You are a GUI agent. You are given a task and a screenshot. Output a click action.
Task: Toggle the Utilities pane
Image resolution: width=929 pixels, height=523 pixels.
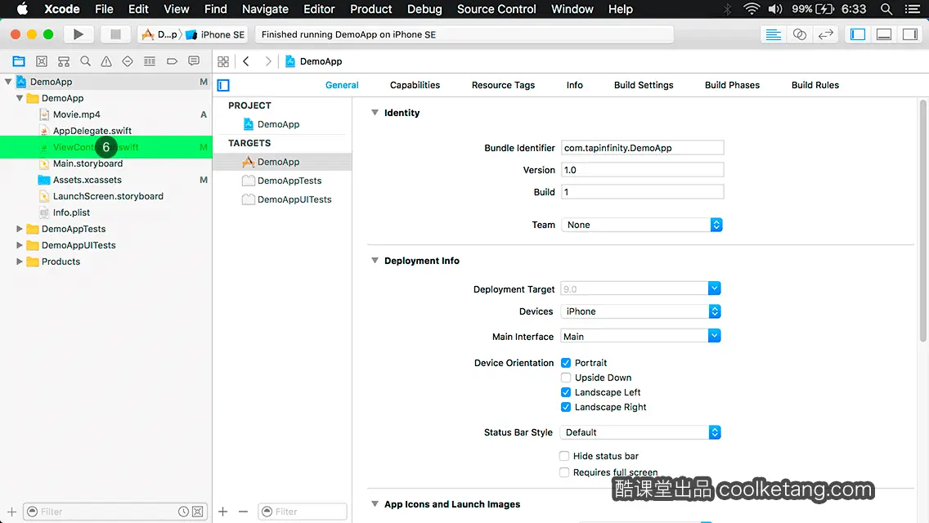tap(910, 34)
